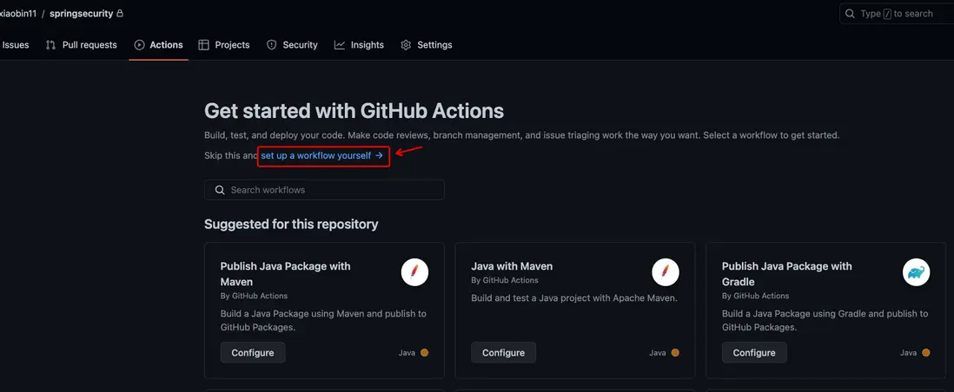Viewport: 954px width, 392px height.
Task: Configure the Java with Maven workflow
Action: click(x=503, y=353)
